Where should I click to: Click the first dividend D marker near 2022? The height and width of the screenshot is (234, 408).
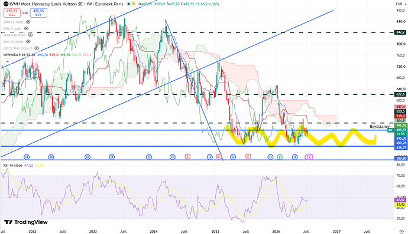27,157
